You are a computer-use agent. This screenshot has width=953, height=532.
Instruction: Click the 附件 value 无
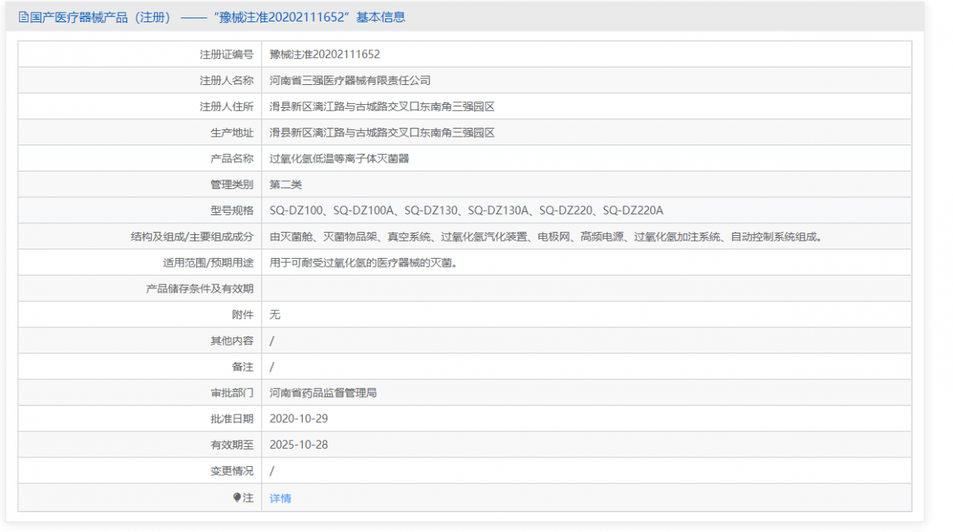point(275,314)
